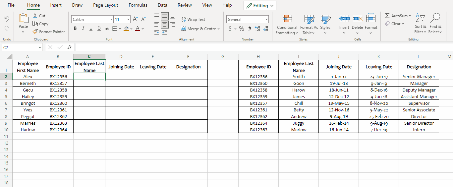Select column D header

click(121, 57)
